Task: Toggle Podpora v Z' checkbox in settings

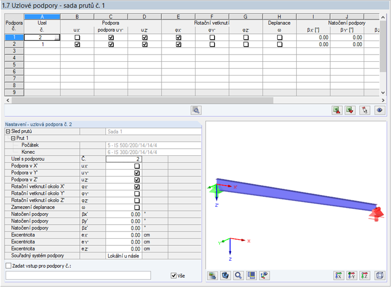Action: [137, 180]
